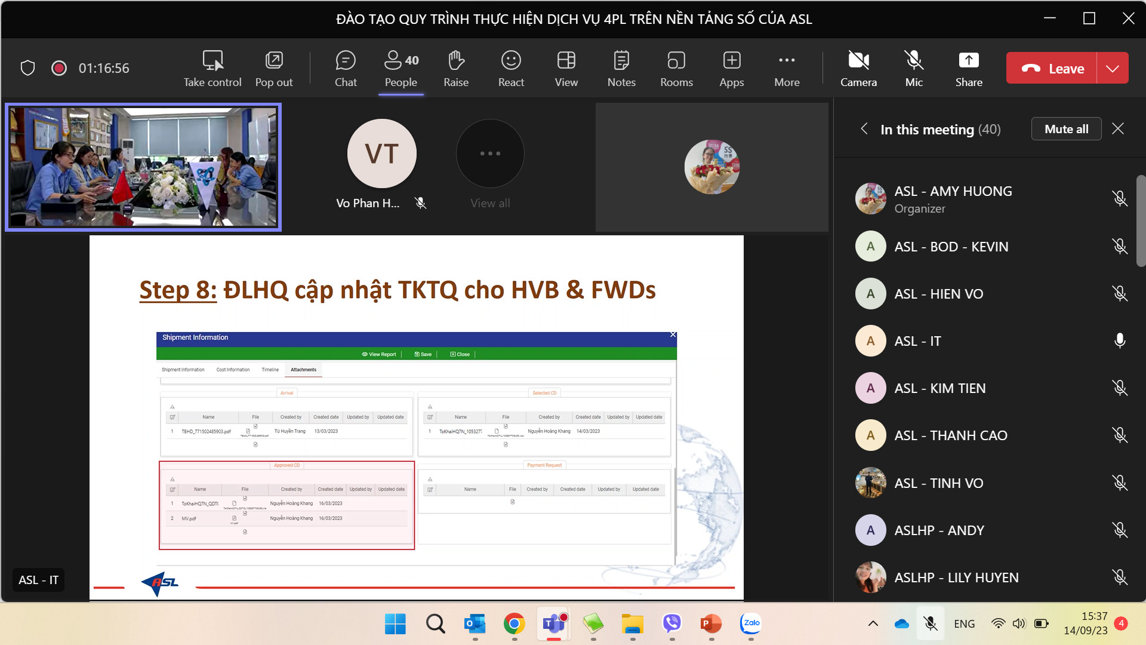Open meeting Notes

tap(621, 68)
